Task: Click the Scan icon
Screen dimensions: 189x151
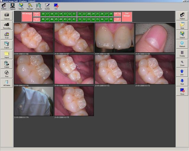Action: 6,35
